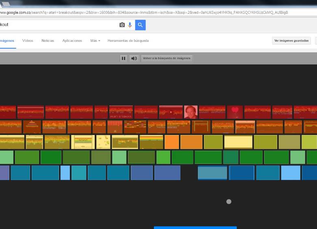Viewport: 317px width, 229px height.
Task: Click Volver a la búsqueda de imágenes
Action: pos(167,58)
